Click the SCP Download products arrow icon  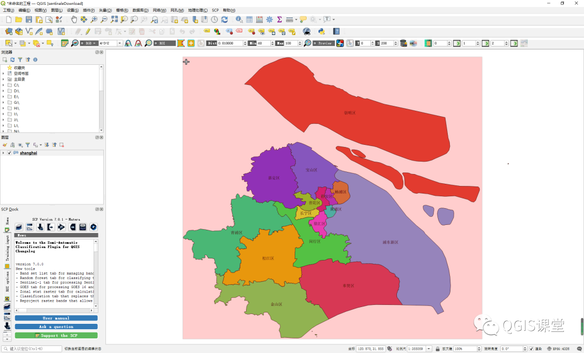pos(40,227)
